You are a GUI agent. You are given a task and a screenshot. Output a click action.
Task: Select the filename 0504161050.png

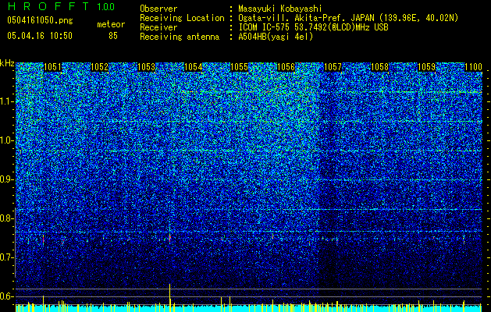[x=40, y=20]
